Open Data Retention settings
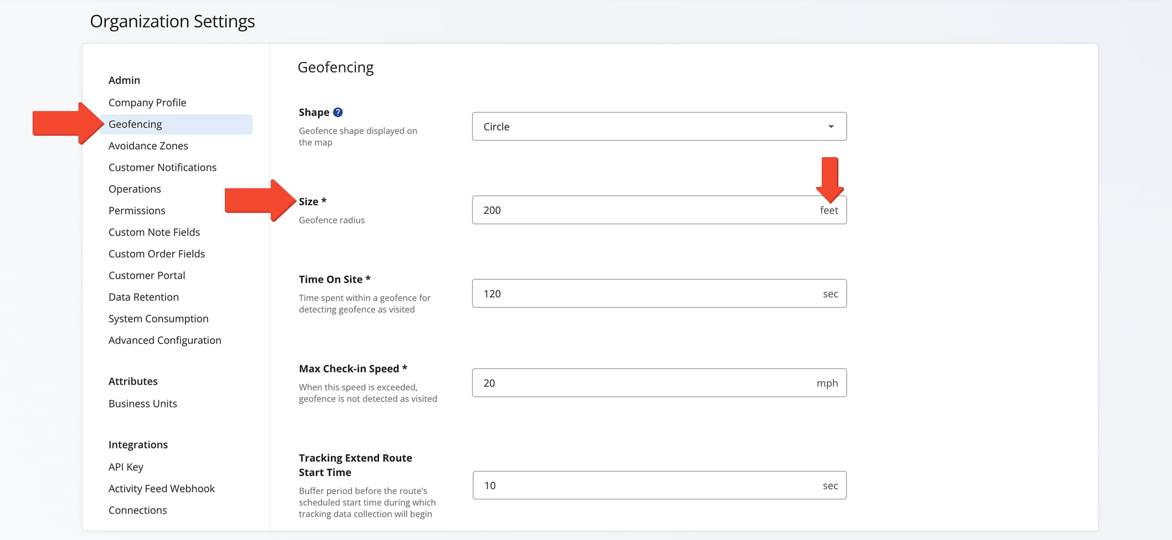 click(144, 297)
